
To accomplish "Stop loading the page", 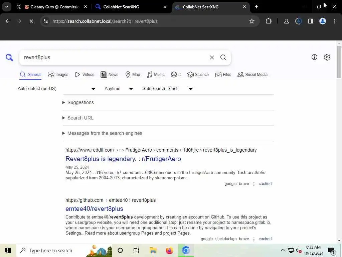I will 31,21.
